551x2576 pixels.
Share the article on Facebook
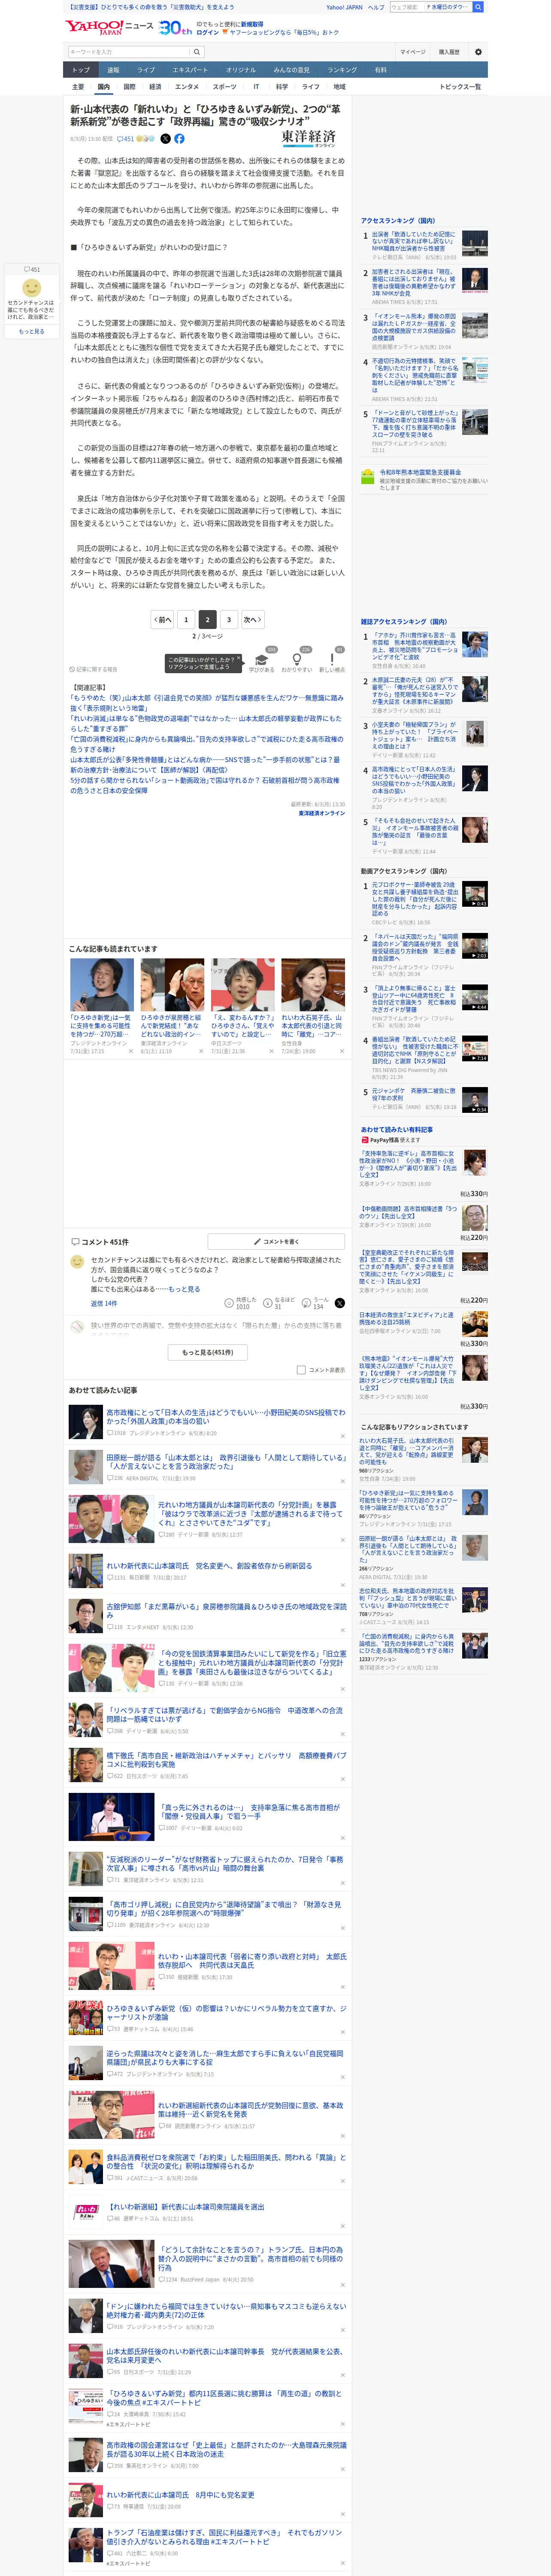click(179, 139)
